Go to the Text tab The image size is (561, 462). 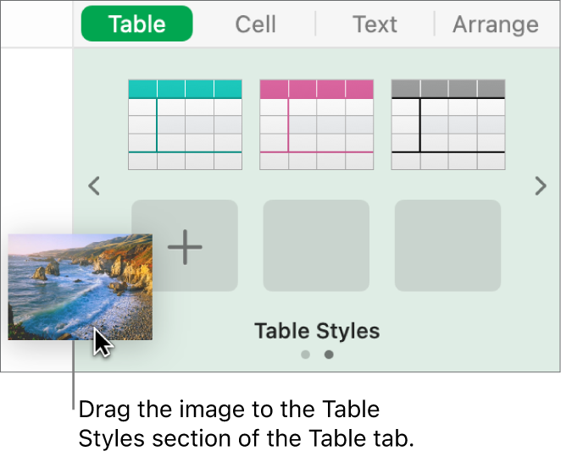[x=375, y=24]
